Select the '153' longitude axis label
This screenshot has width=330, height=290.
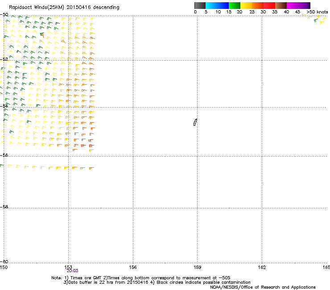pos(68,267)
